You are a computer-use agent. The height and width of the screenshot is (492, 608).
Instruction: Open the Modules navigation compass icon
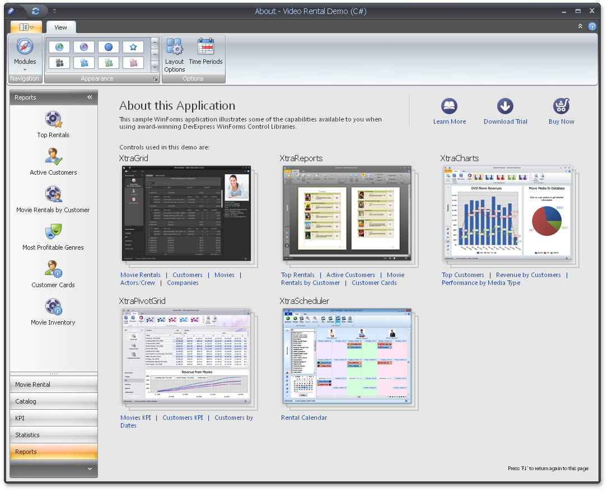pos(25,47)
